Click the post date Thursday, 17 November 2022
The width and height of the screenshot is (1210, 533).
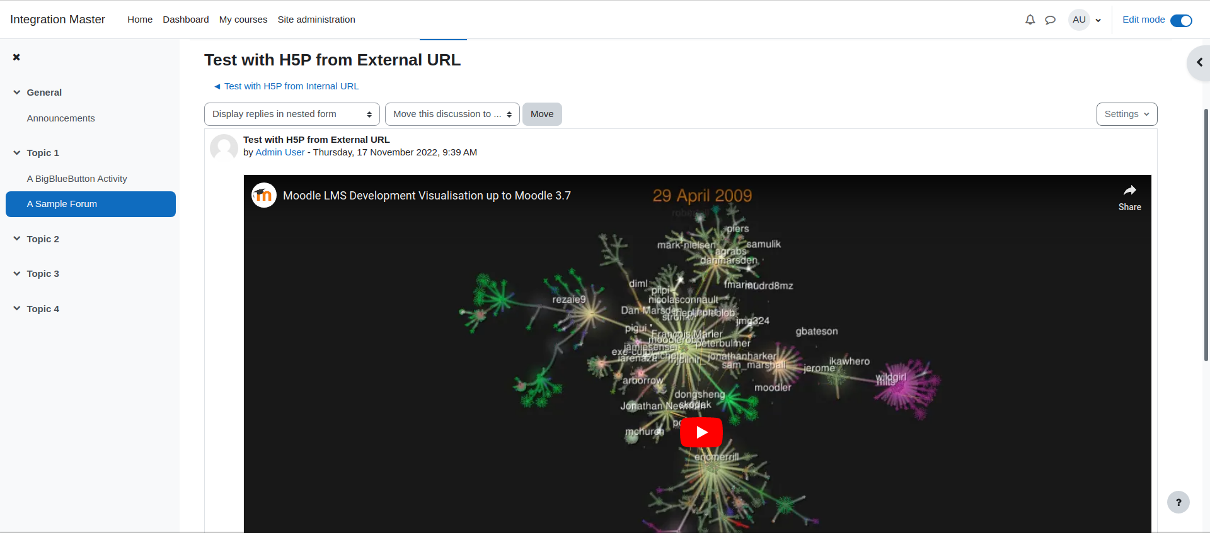(395, 152)
